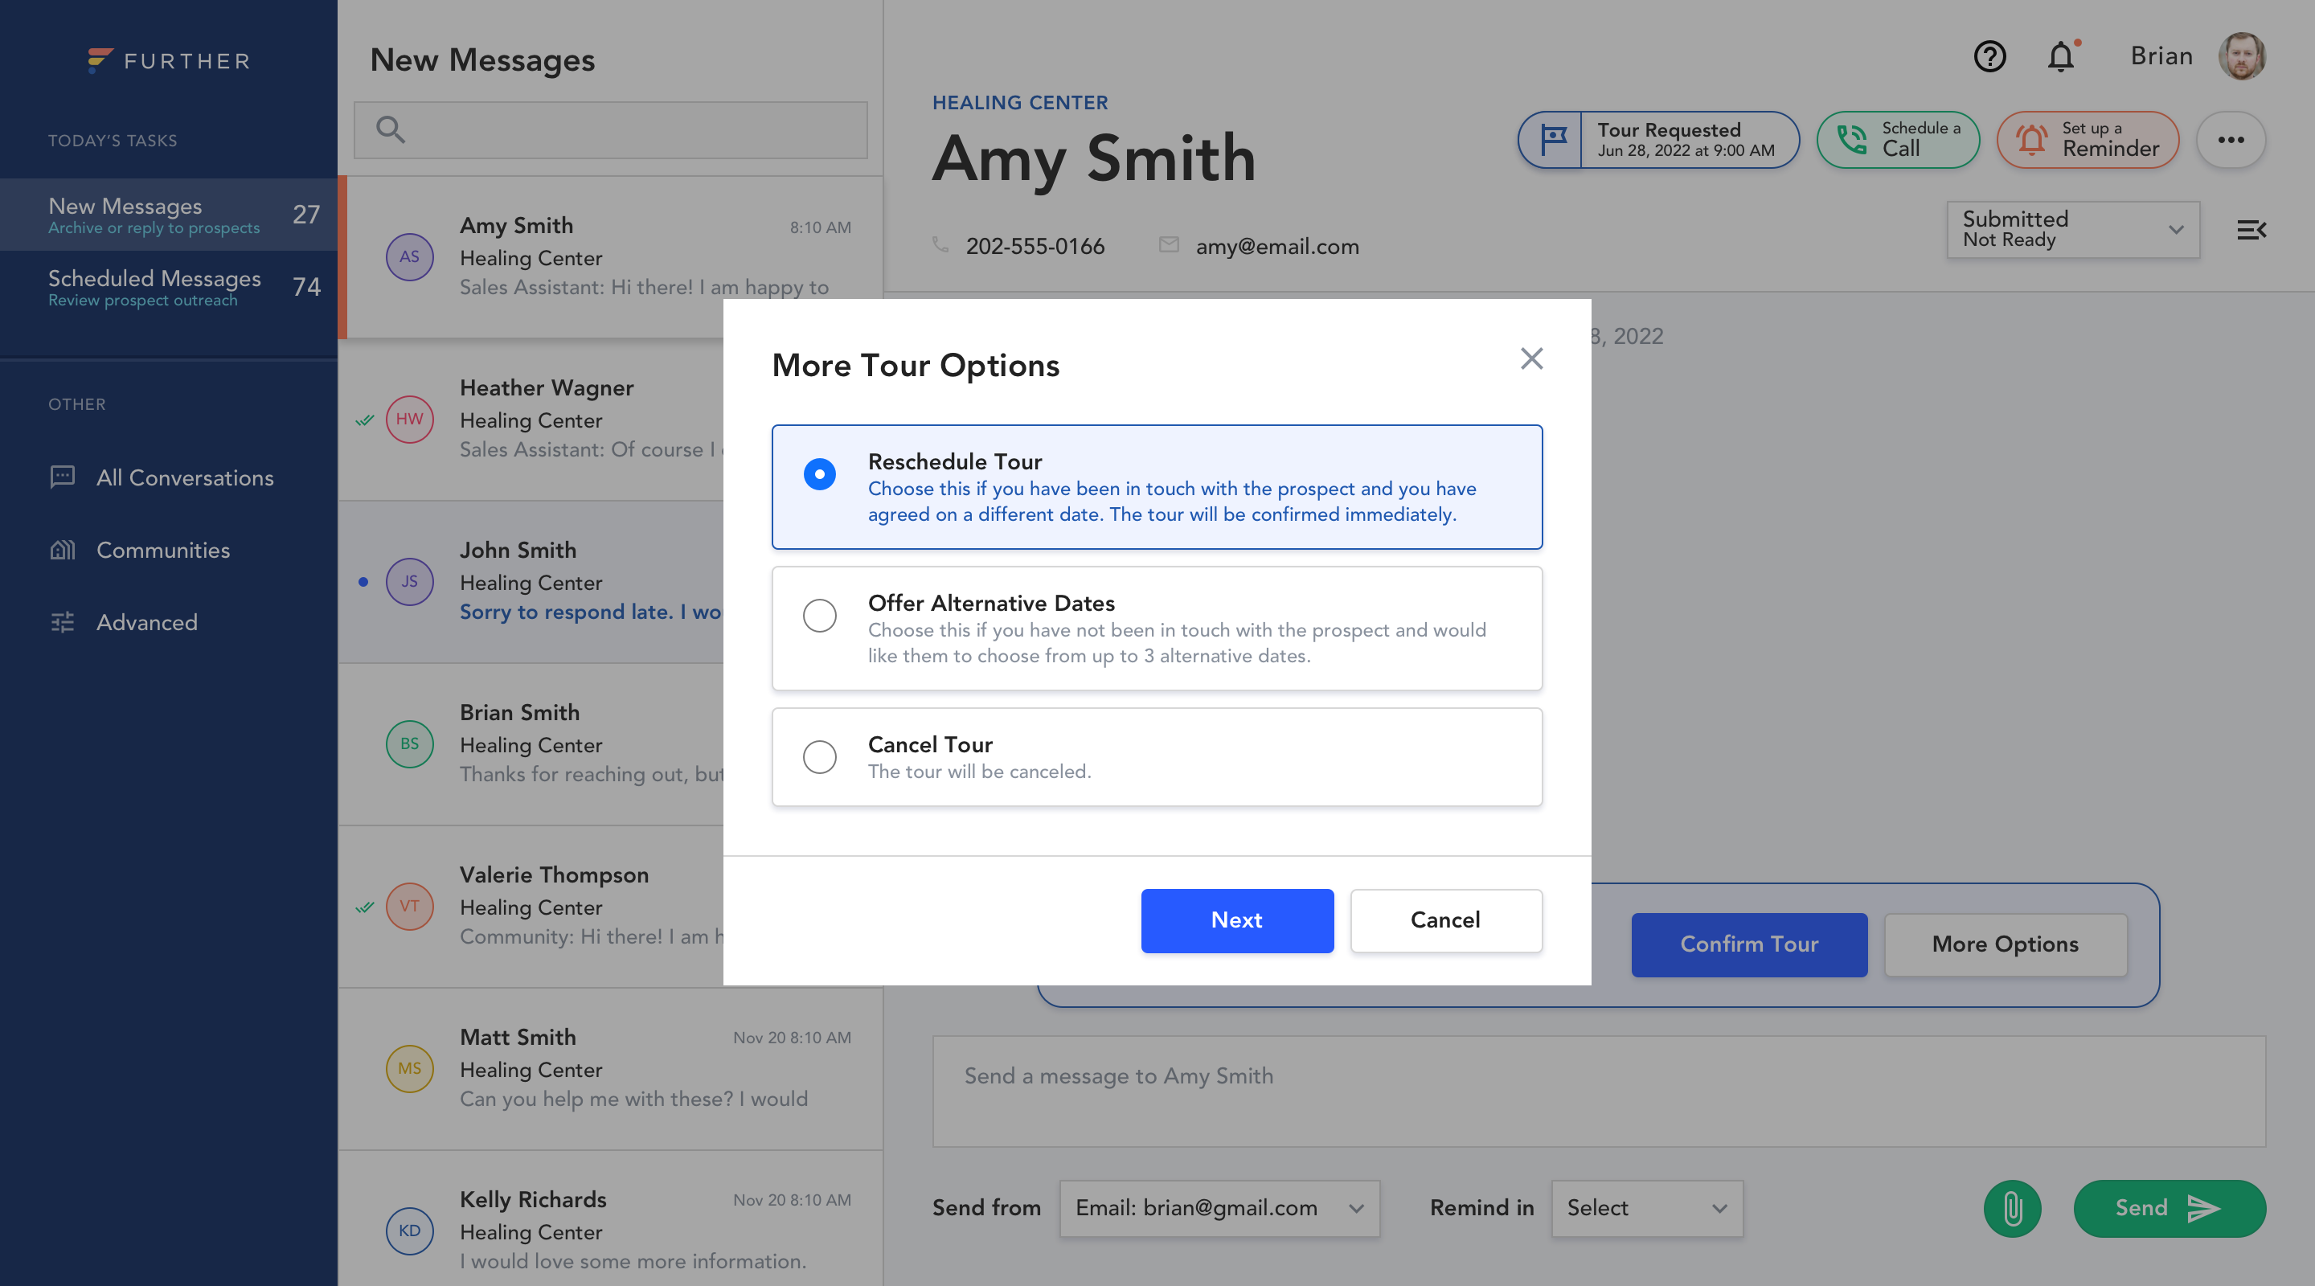Click the read checkmark beside Valerie Thompson
Image resolution: width=2315 pixels, height=1286 pixels.
click(x=364, y=907)
